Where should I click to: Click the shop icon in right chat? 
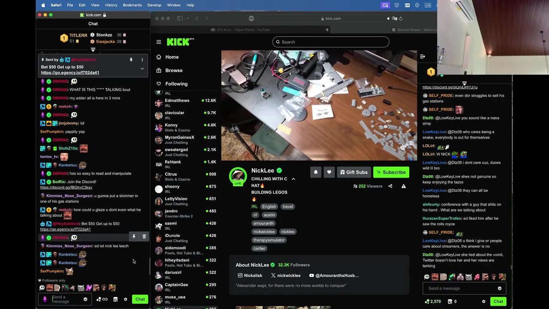click(450, 302)
